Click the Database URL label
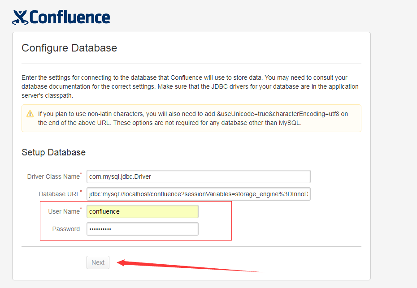The height and width of the screenshot is (288, 417). click(x=59, y=194)
